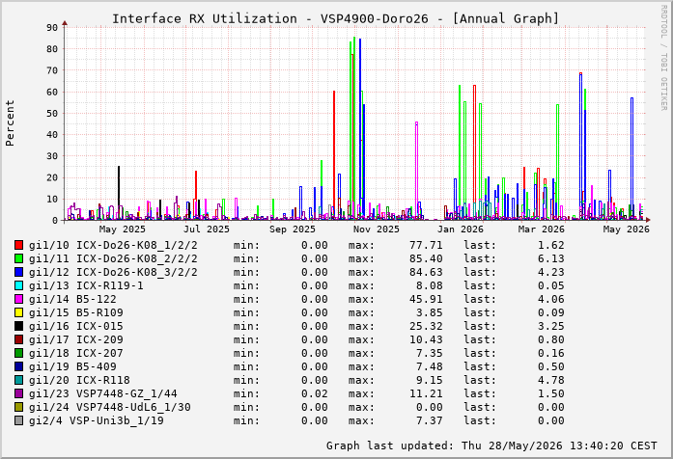
Task: Click the red gi1/10 legend color swatch
Action: point(18,245)
